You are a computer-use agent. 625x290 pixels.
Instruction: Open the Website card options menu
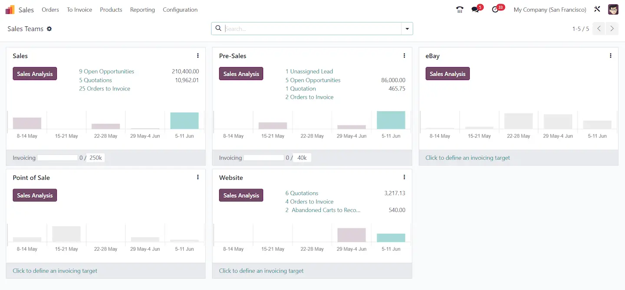[404, 177]
